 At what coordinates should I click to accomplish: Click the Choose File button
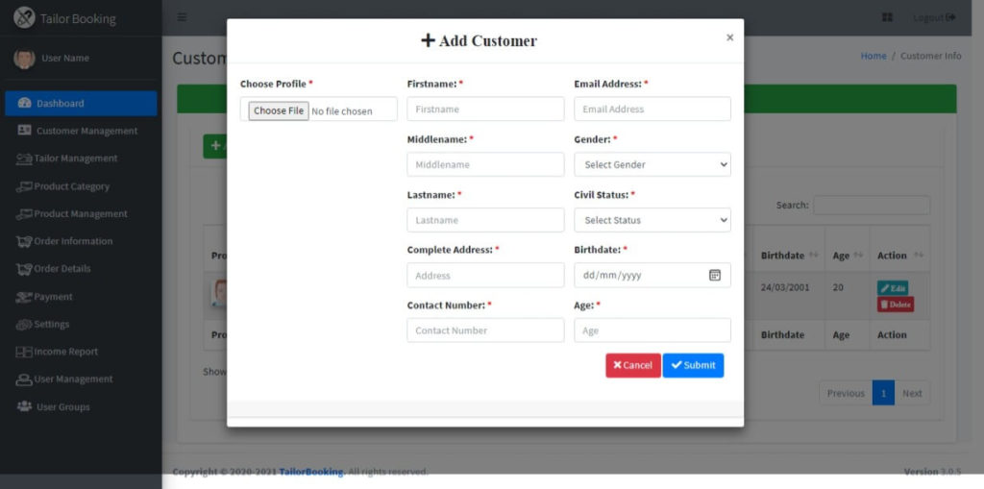pos(279,111)
